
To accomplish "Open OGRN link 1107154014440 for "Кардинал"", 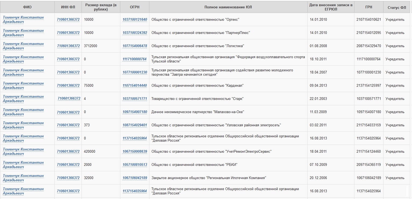I will pyautogui.click(x=135, y=86).
